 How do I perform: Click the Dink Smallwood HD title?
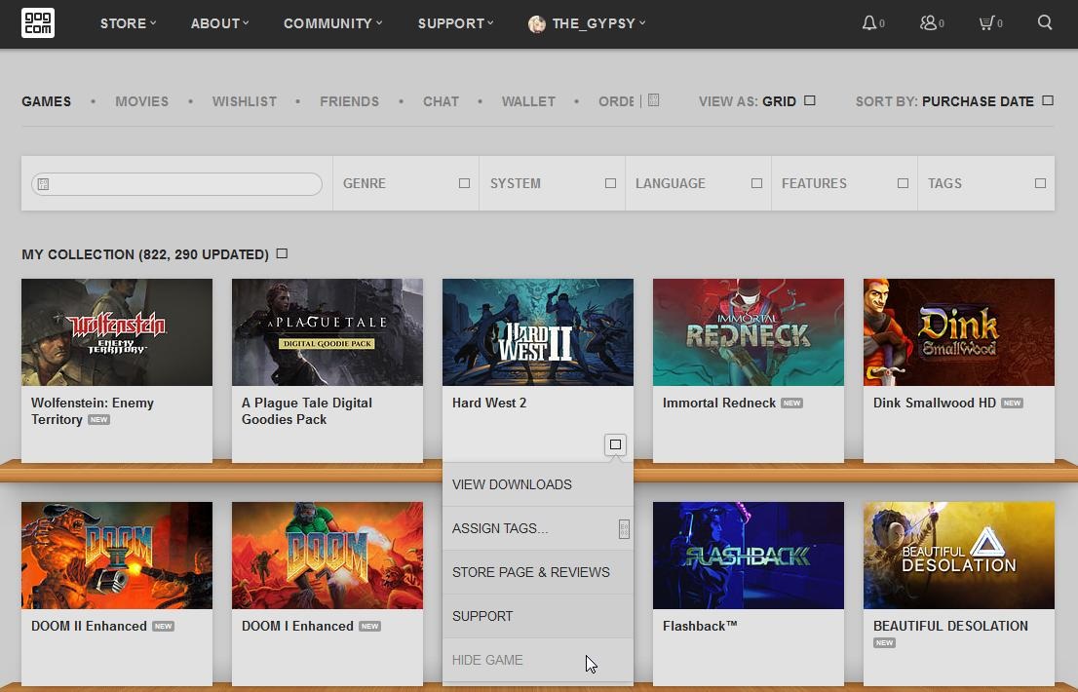click(x=935, y=403)
